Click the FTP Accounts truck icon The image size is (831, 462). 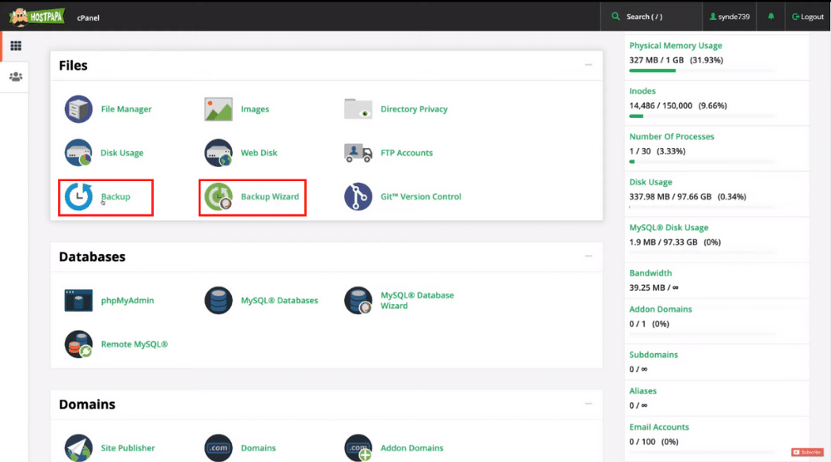[x=358, y=153]
